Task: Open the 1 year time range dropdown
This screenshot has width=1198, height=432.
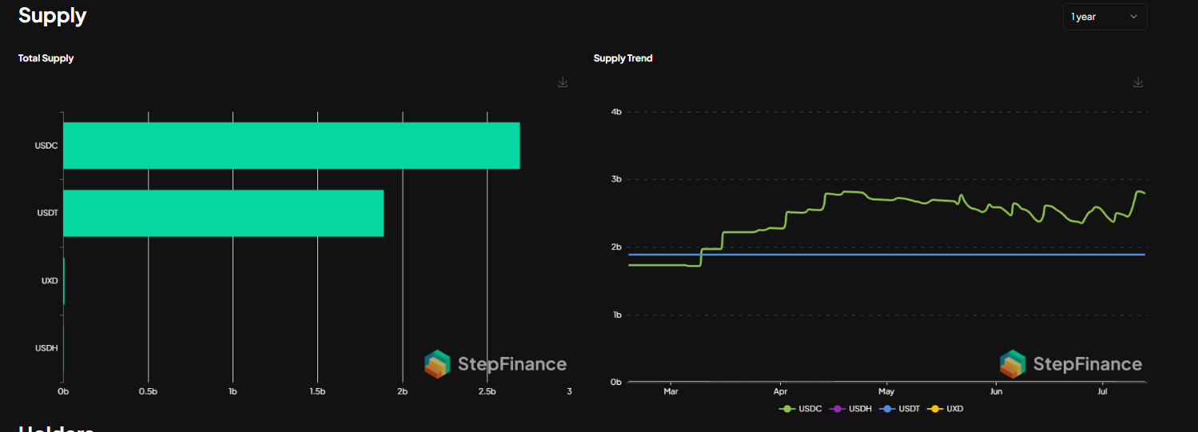Action: tap(1104, 17)
